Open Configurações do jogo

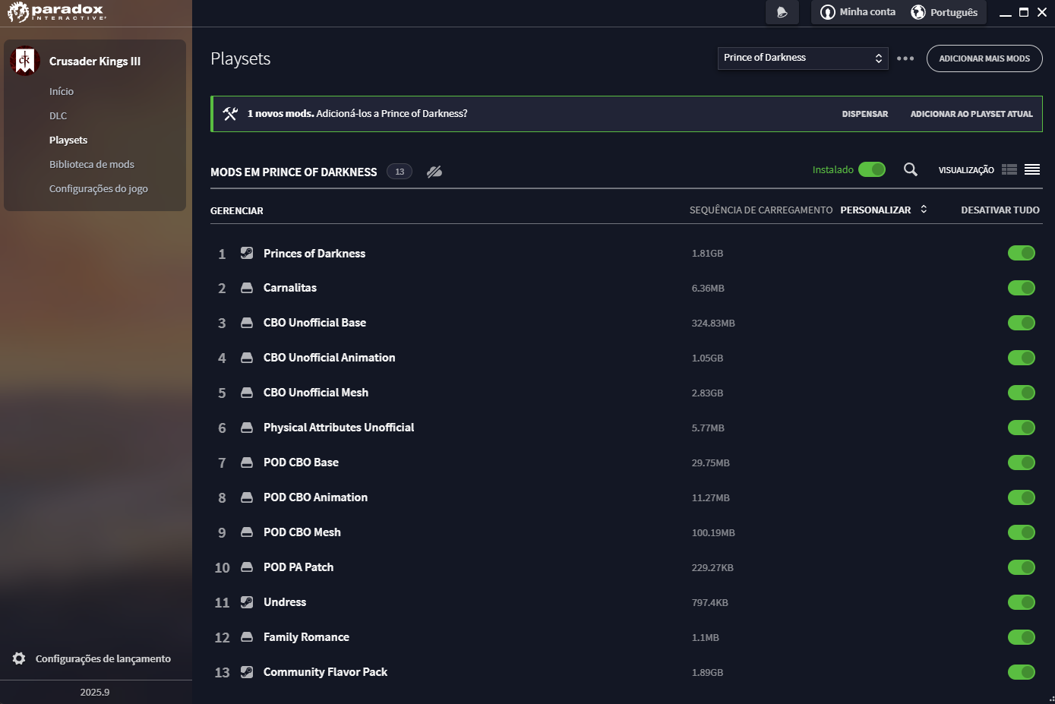point(99,188)
